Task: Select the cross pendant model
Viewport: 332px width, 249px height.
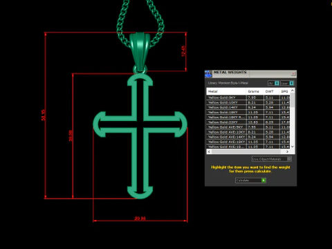Action: click(140, 136)
